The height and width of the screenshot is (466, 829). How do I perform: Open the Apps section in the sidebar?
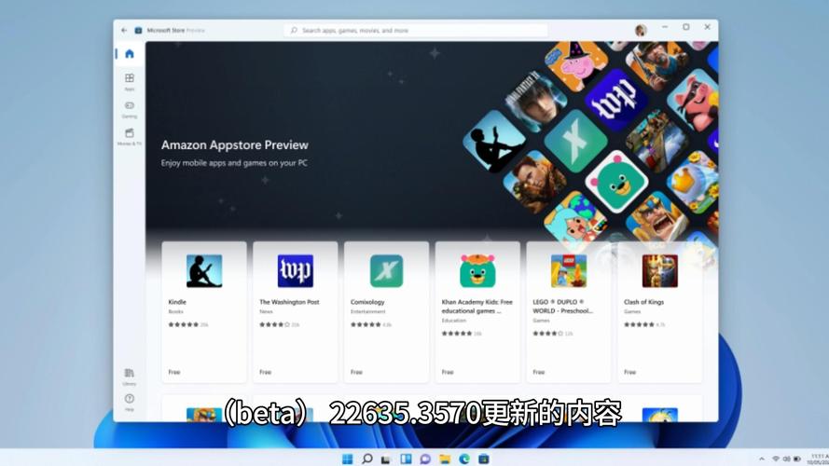129,81
